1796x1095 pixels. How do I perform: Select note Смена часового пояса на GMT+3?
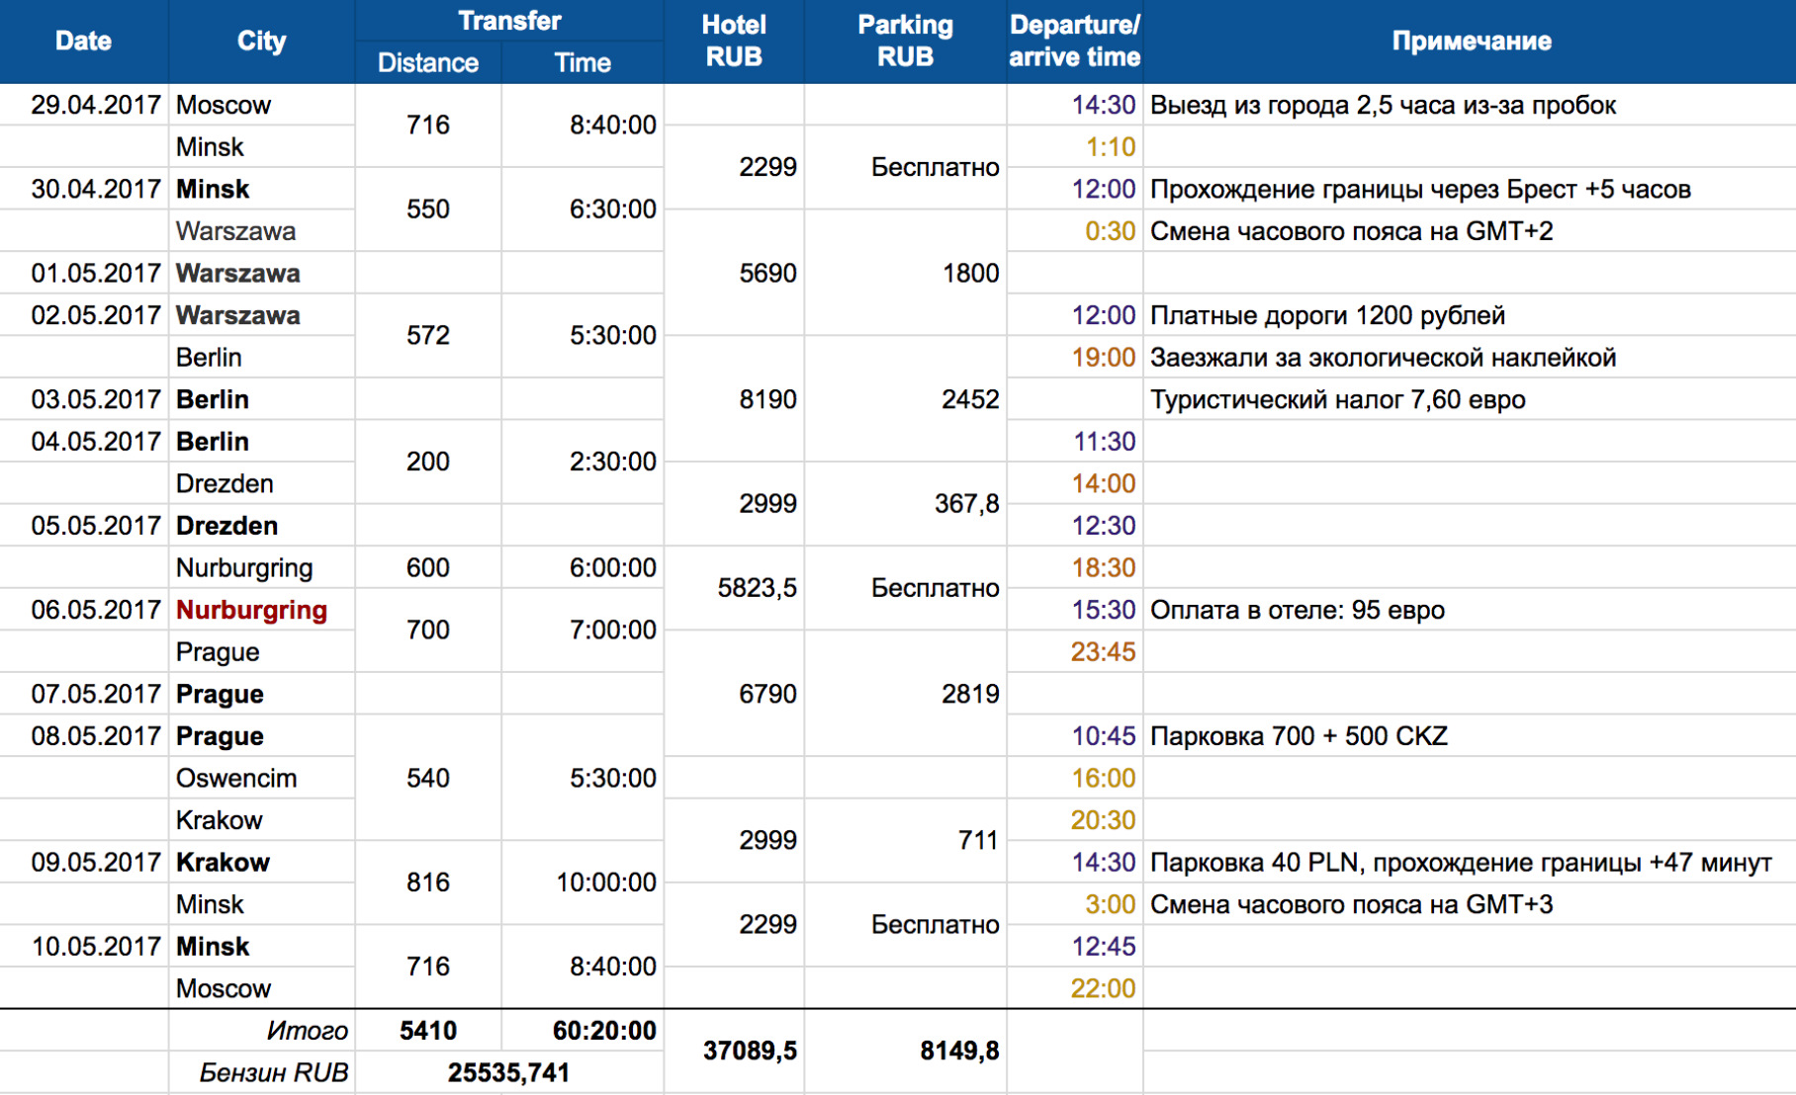[1470, 904]
